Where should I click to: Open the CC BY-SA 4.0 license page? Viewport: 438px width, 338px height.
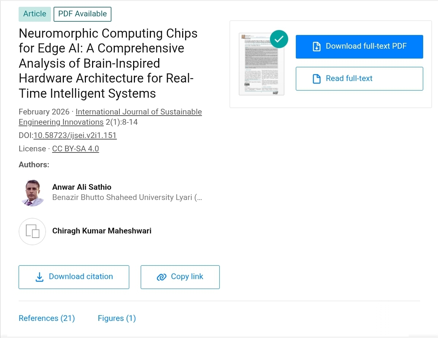click(75, 149)
